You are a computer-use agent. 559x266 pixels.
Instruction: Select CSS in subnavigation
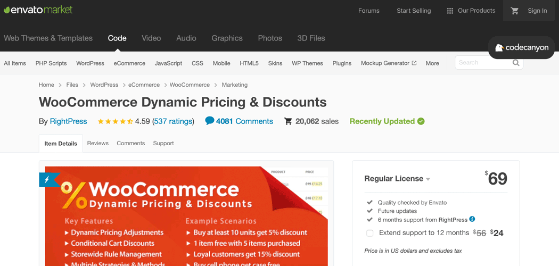point(198,63)
